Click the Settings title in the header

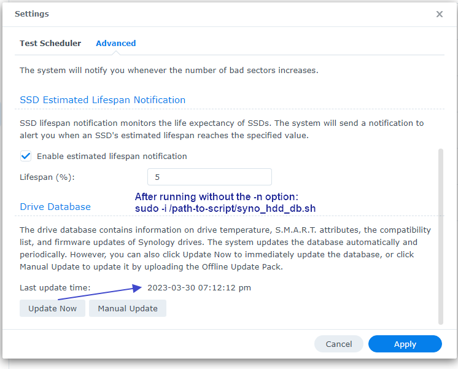click(32, 14)
